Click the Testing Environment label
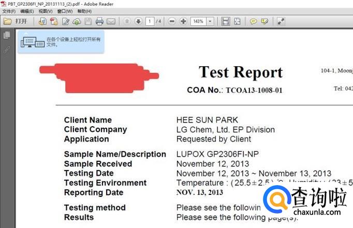 pos(105,183)
